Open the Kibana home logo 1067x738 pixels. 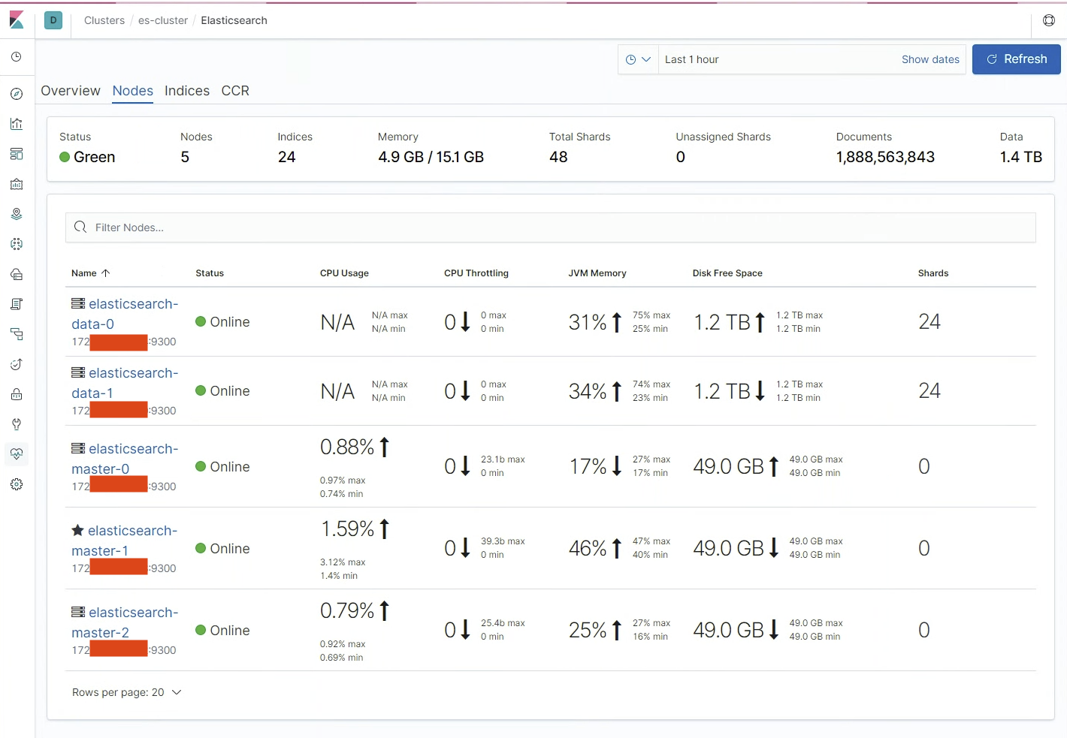tap(17, 20)
